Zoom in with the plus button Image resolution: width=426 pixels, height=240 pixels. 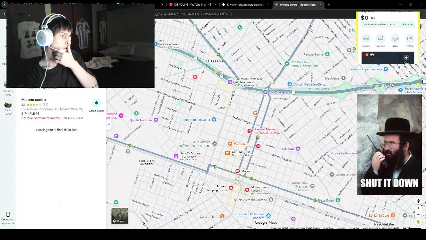[x=418, y=208]
